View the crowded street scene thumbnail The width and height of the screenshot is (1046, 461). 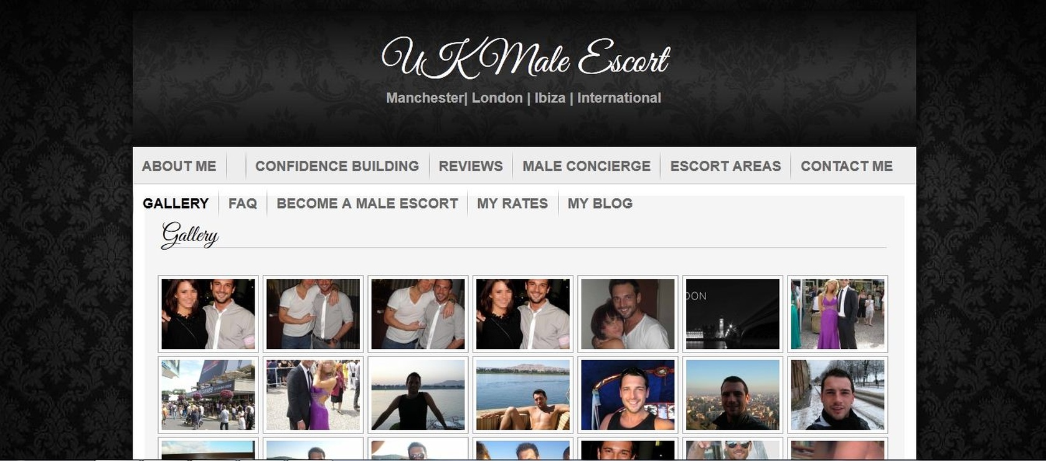208,395
